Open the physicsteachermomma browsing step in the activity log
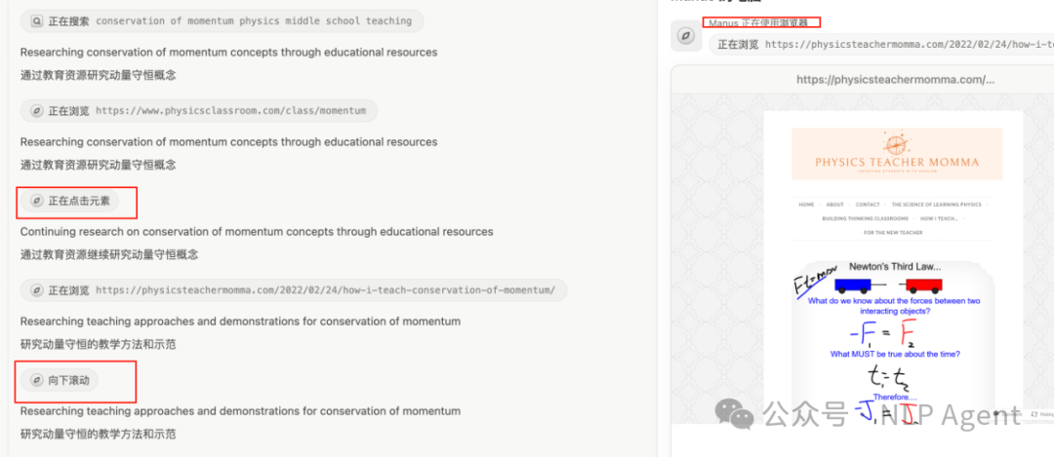This screenshot has height=457, width=1054. click(x=293, y=290)
